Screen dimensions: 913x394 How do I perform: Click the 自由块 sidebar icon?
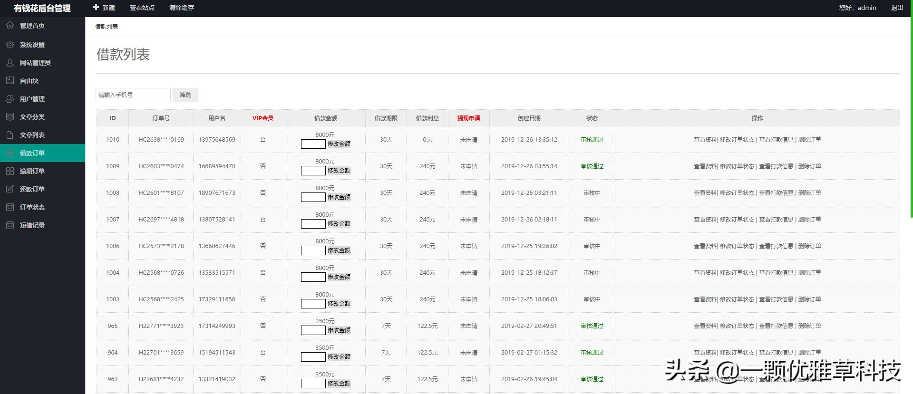[10, 81]
